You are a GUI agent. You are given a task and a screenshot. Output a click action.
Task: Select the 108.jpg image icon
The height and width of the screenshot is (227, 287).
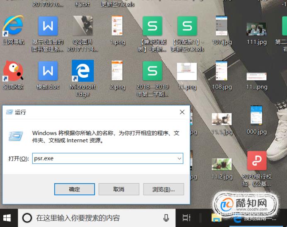(221, 71)
